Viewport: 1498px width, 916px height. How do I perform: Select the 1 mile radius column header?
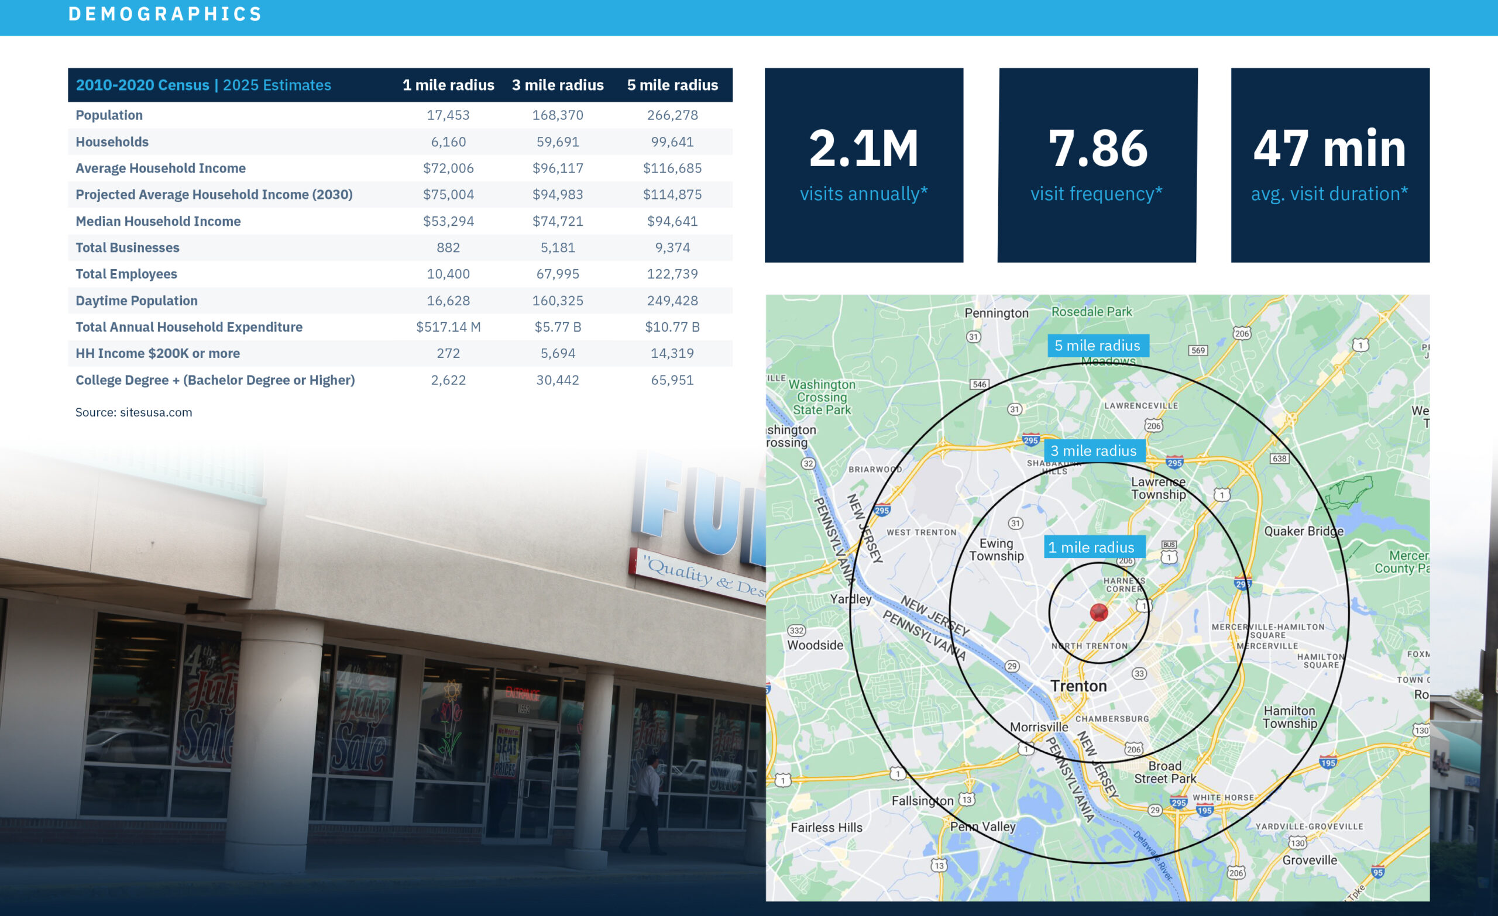448,85
